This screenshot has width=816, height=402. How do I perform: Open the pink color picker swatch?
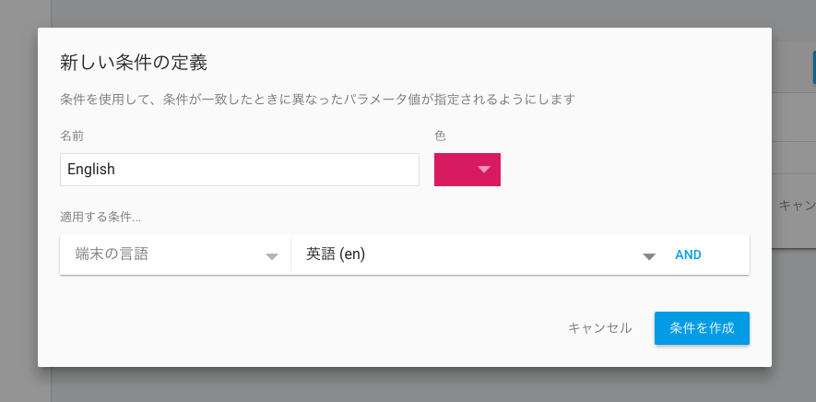click(467, 170)
